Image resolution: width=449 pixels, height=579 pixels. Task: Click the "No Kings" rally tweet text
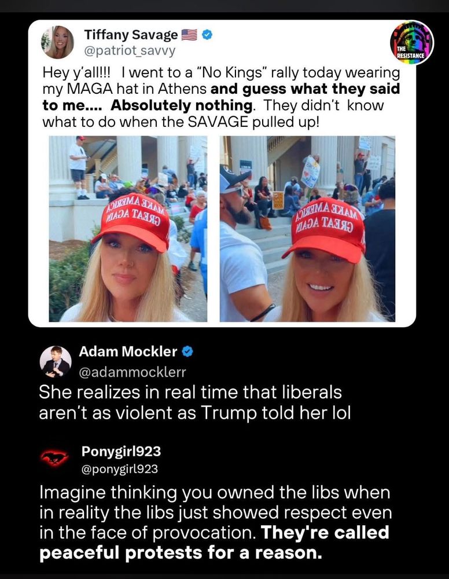coord(221,97)
